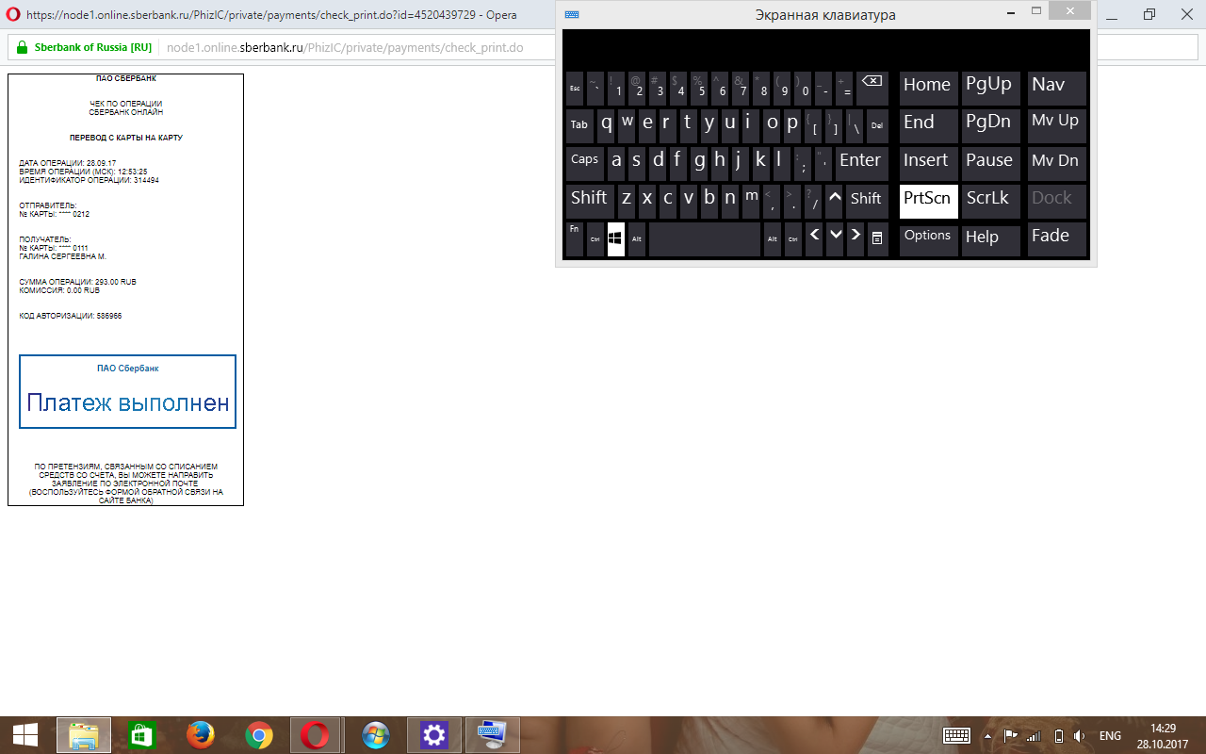Image resolution: width=1206 pixels, height=754 pixels.
Task: Click the 'КОМИССИЯ: 0.00 RUB' line
Action: [59, 290]
